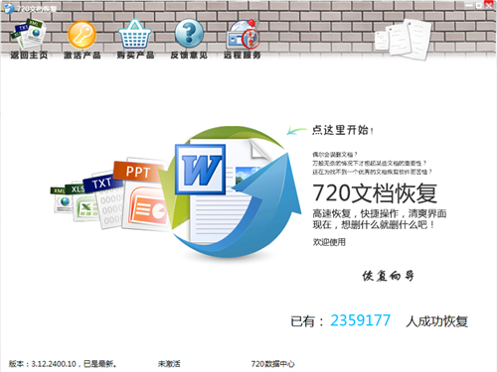Viewport: 497px width, 372px height.
Task: Click 720数据中心 in status bar
Action: tap(272, 364)
